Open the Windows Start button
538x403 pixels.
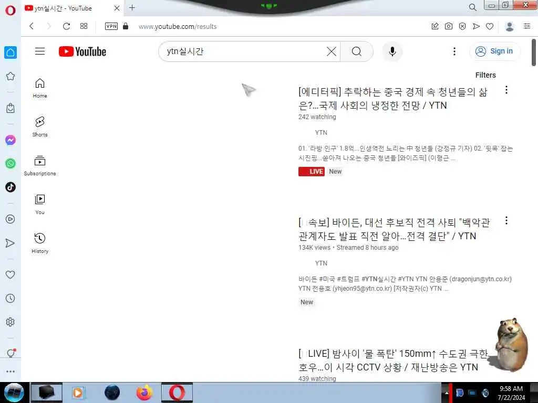point(14,393)
